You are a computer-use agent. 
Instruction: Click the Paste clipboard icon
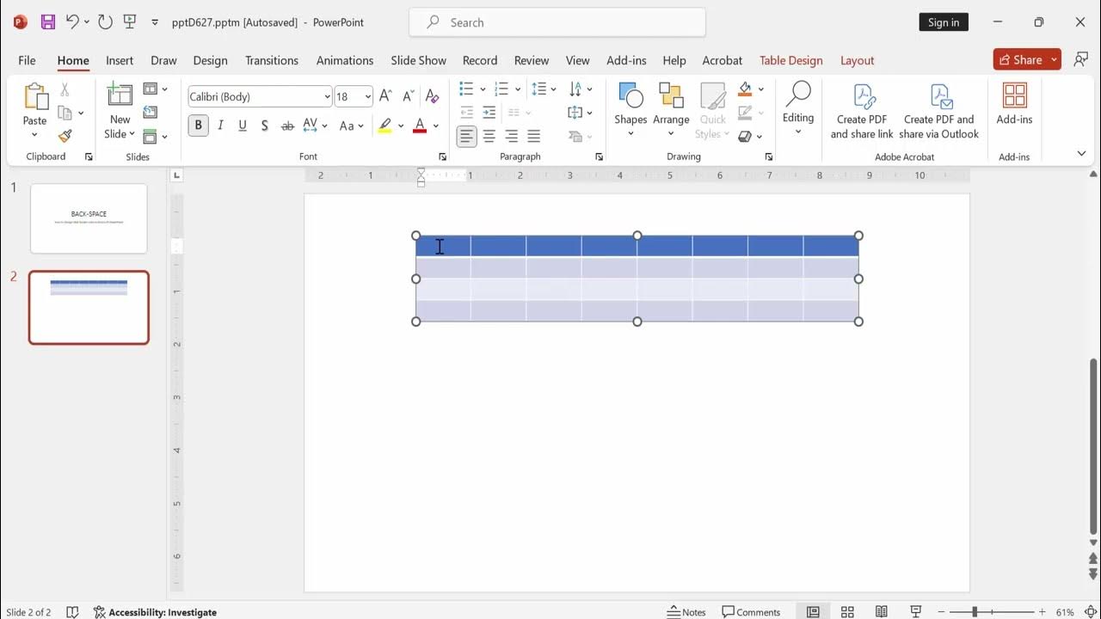(x=35, y=97)
